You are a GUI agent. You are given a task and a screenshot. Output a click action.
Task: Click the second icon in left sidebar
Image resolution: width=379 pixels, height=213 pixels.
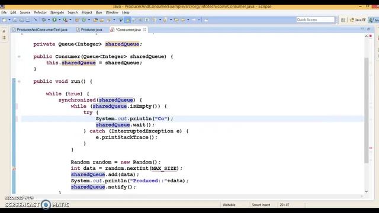[4, 38]
